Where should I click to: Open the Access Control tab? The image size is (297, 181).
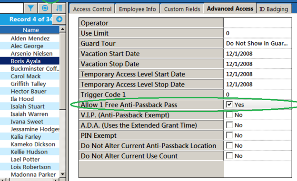point(92,9)
